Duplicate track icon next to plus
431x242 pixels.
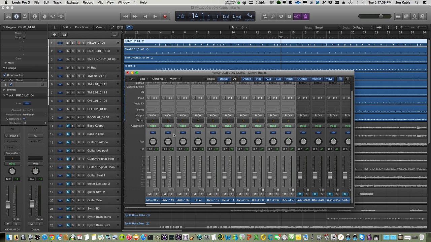(64, 34)
